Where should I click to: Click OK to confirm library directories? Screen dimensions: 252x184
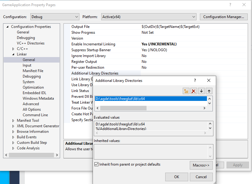coord(177,177)
